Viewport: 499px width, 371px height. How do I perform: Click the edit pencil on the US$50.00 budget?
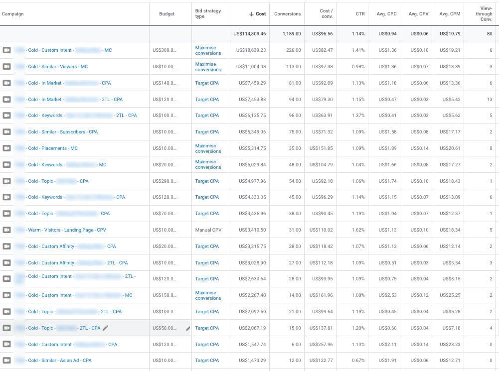coord(188,328)
